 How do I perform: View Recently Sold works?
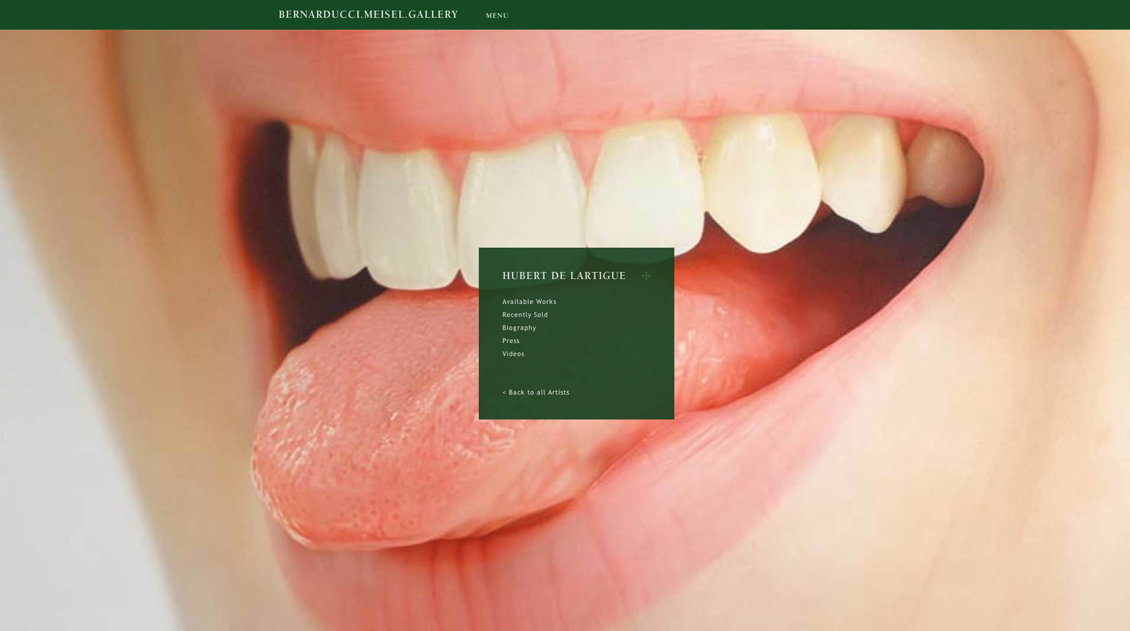[525, 315]
